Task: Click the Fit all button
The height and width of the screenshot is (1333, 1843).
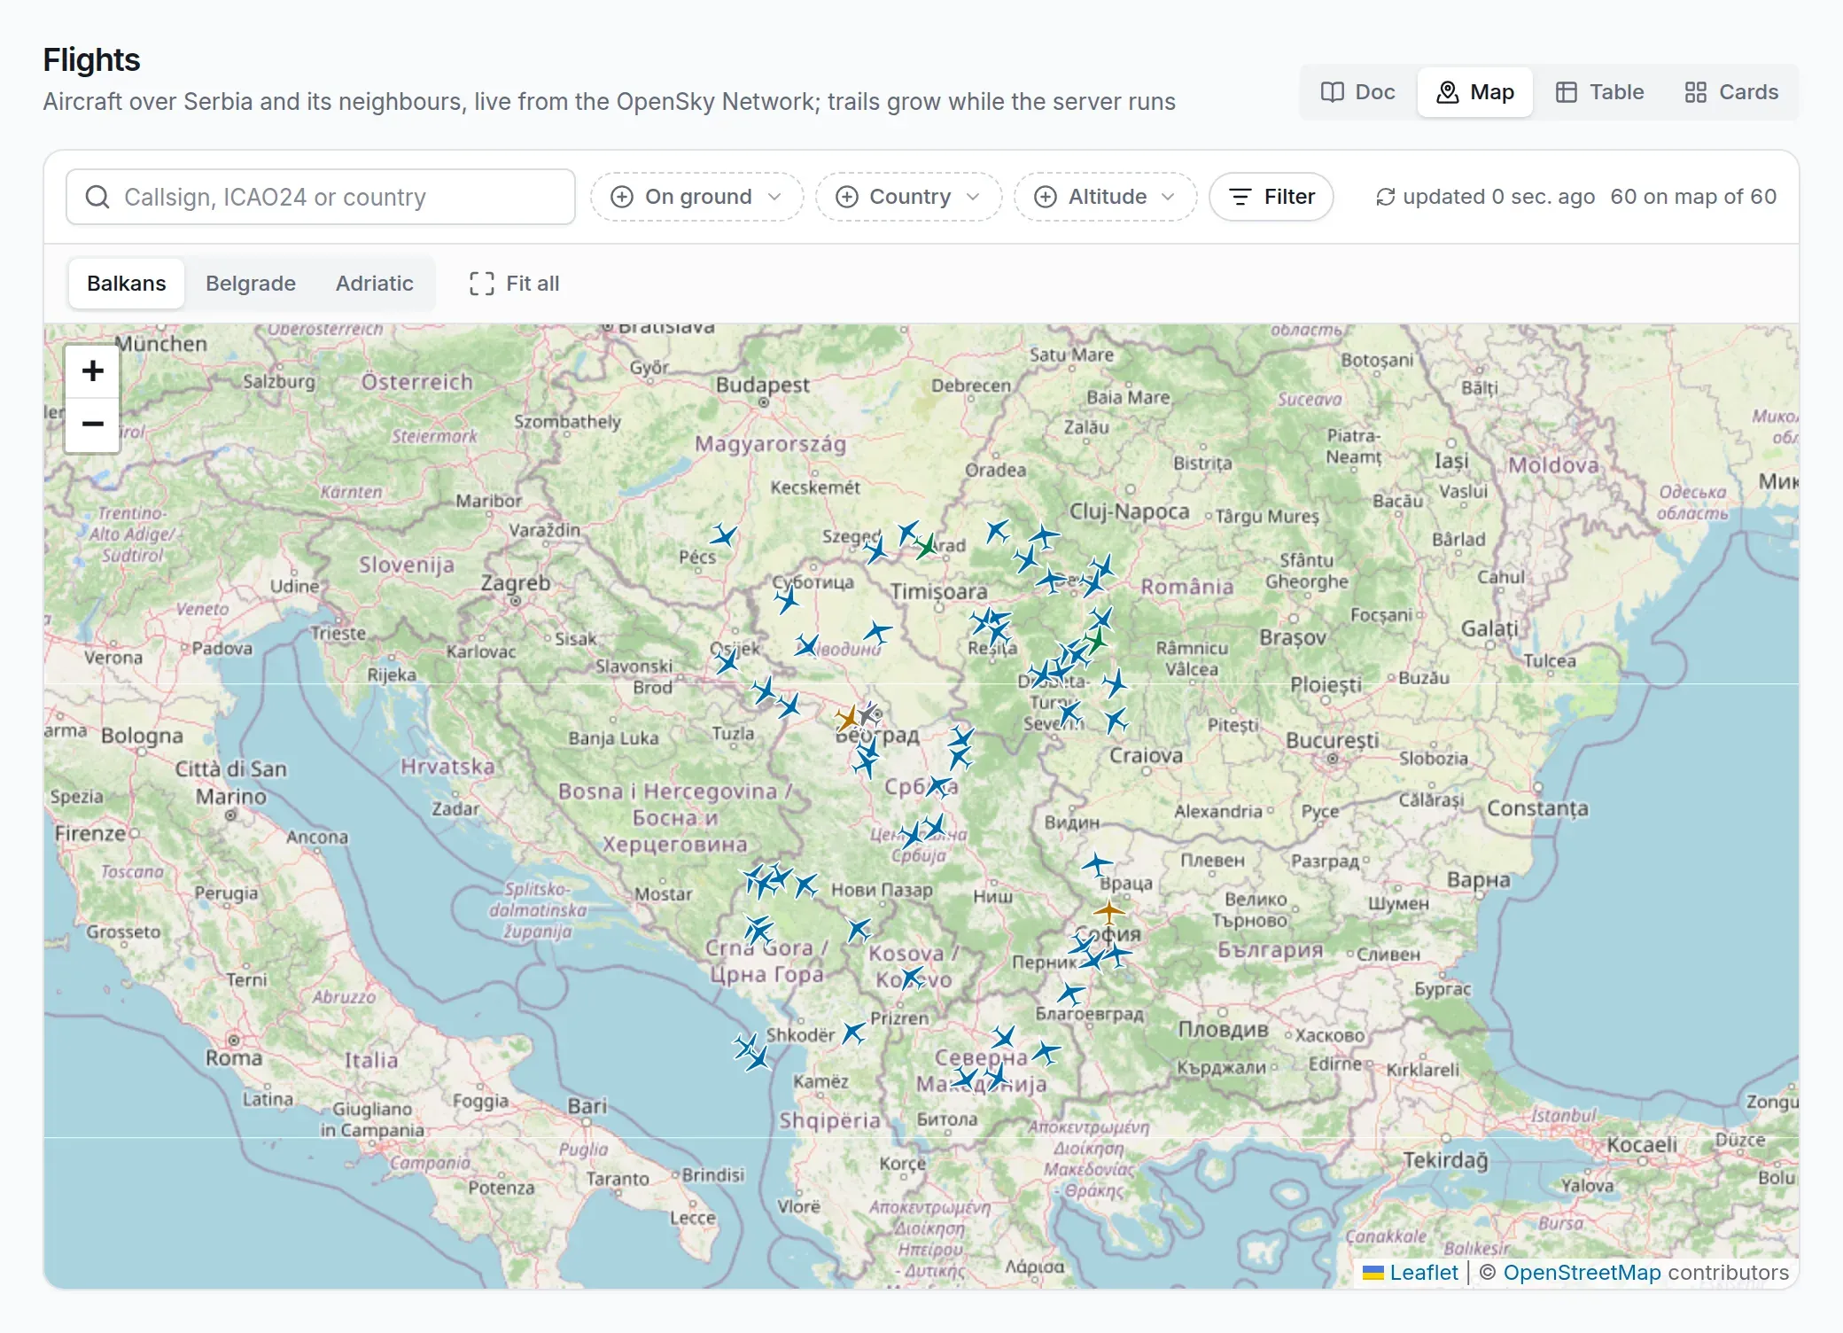Action: coord(514,284)
